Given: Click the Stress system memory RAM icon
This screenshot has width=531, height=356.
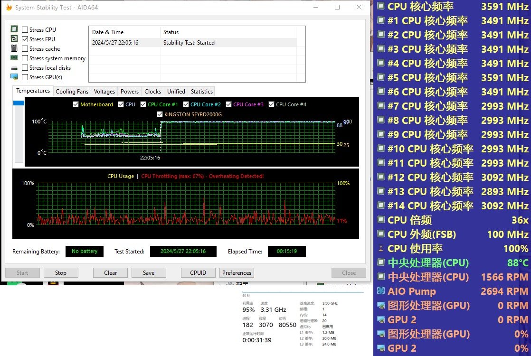Looking at the screenshot, I should tap(14, 58).
